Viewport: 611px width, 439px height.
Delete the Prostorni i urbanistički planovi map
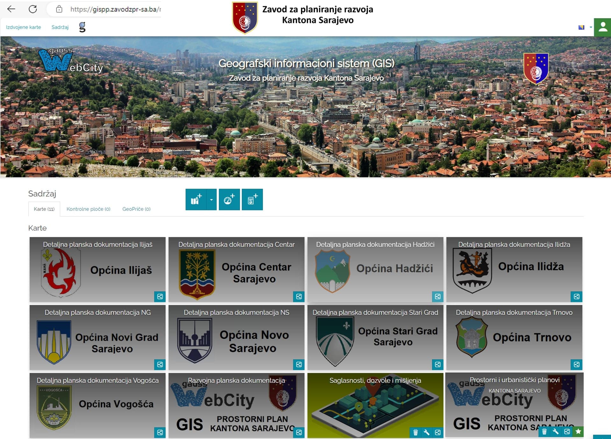pyautogui.click(x=544, y=432)
